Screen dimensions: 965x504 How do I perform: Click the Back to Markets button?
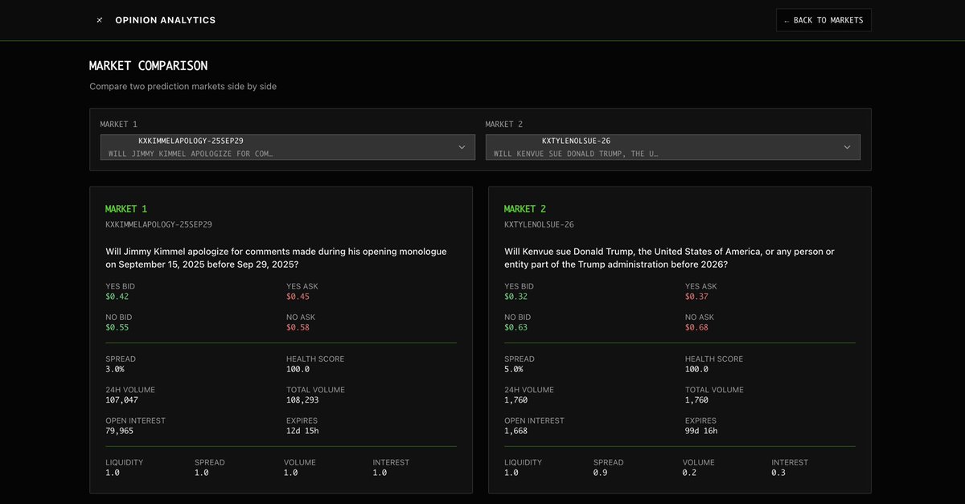pos(823,20)
